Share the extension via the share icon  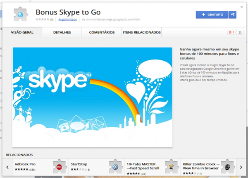[x=232, y=15]
